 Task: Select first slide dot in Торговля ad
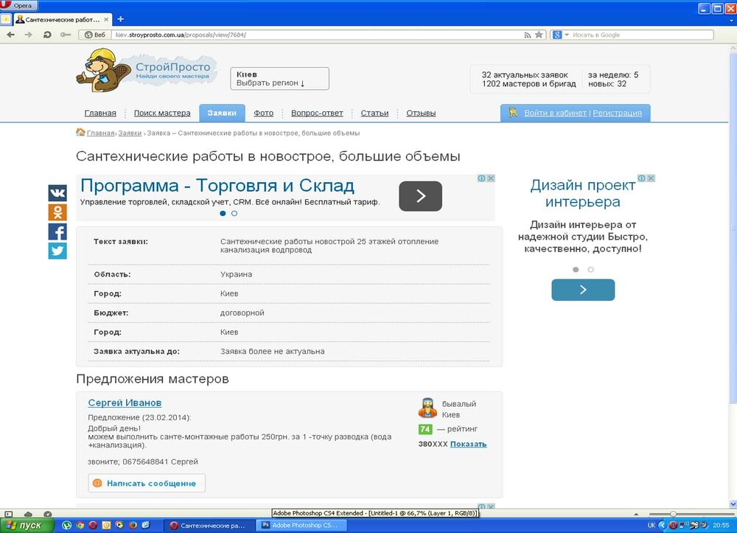223,213
